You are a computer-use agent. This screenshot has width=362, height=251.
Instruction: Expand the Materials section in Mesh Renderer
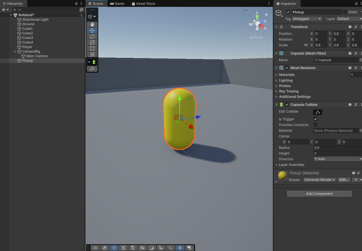(277, 75)
